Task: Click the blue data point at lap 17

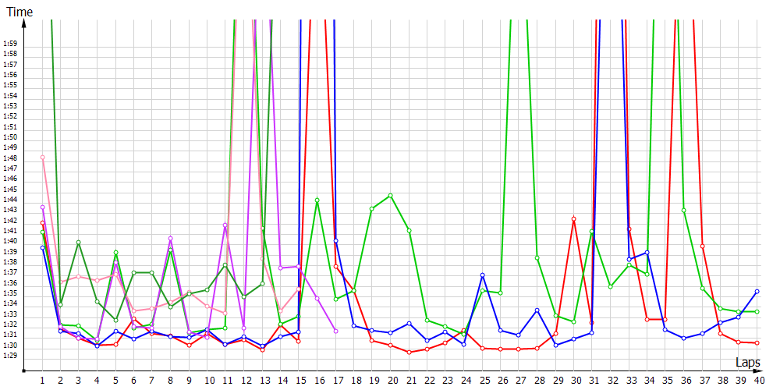Action: pyautogui.click(x=335, y=241)
